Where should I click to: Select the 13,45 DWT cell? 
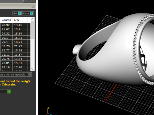(x=20, y=25)
